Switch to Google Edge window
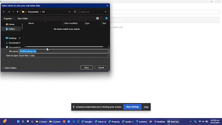Screen dimensions: 222x125 (87, 122)
